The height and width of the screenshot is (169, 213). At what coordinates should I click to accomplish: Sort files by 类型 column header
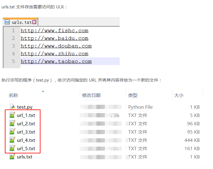[x=132, y=95]
